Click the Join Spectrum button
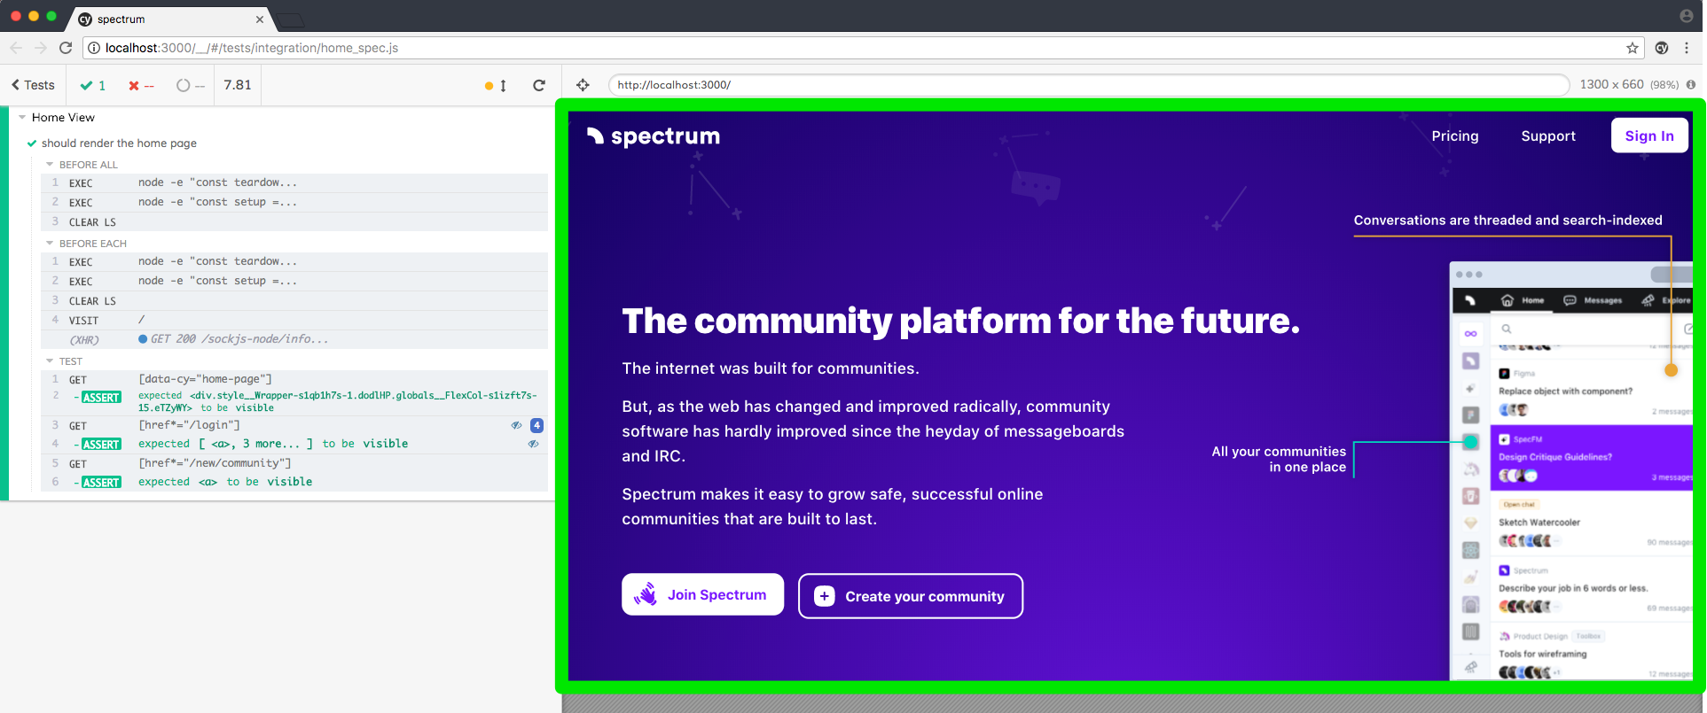 tap(702, 594)
